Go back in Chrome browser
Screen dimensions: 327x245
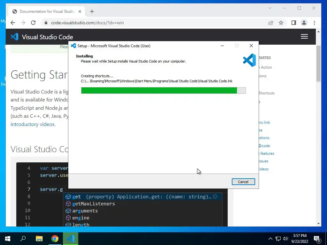pos(13,23)
